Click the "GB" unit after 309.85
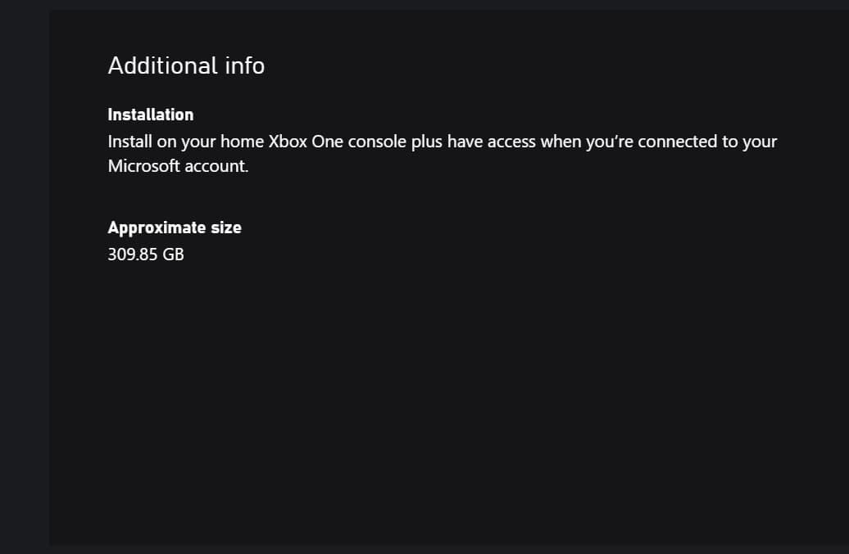The image size is (849, 554). tap(173, 254)
